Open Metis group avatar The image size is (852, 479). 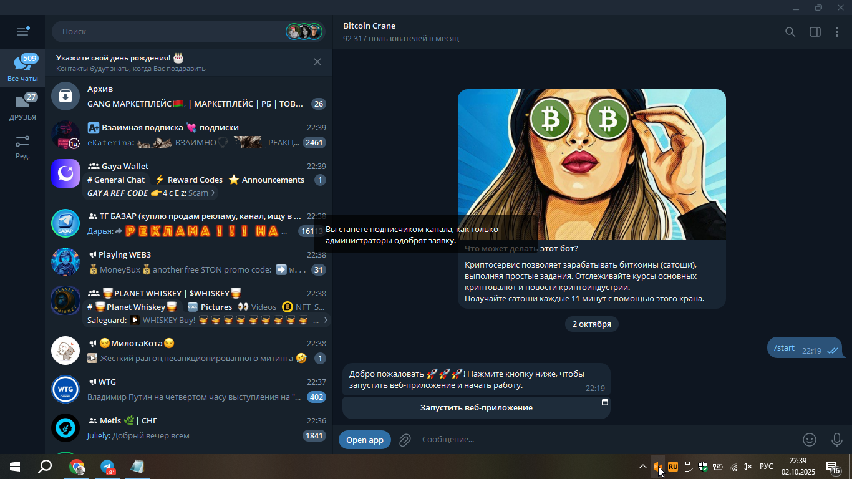[x=65, y=428]
